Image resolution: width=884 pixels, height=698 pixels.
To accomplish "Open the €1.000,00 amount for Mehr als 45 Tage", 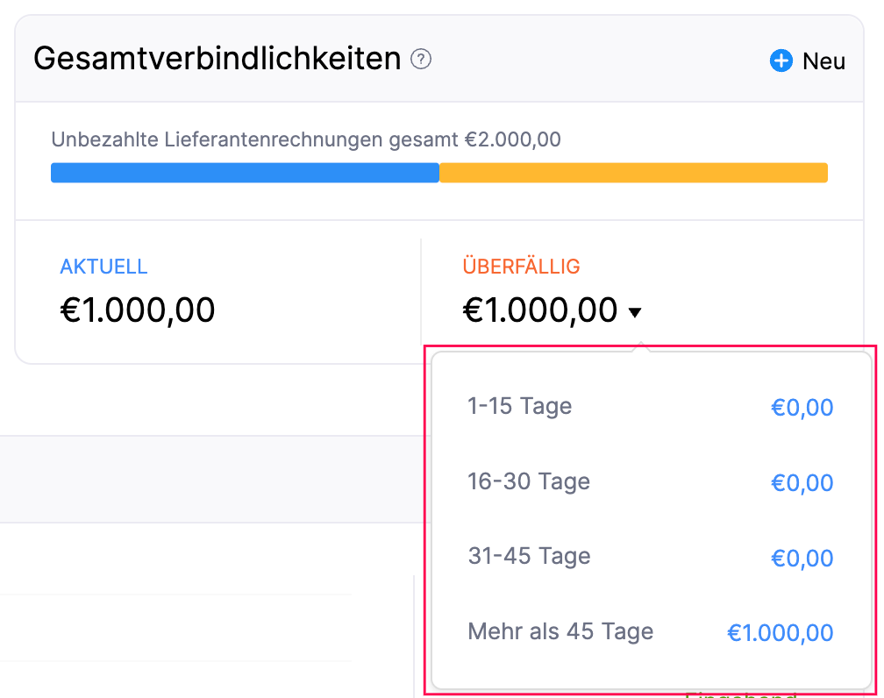I will point(781,633).
